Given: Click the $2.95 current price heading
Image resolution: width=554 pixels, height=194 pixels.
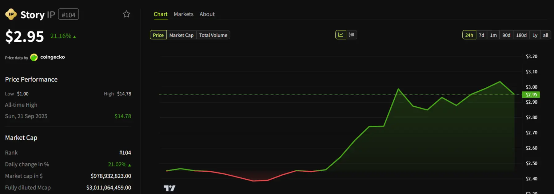Looking at the screenshot, I should 25,36.
